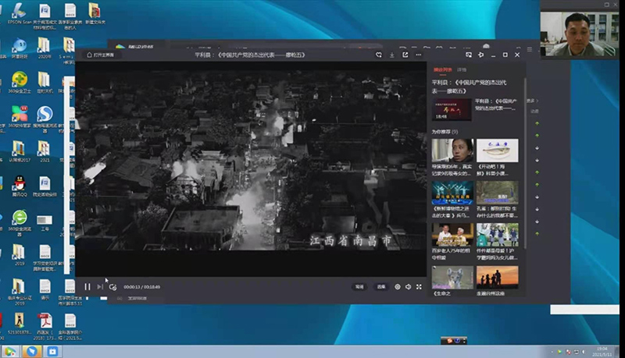This screenshot has height=358, width=625.
Task: Open recommended video with fish thumbnail
Action: point(498,151)
